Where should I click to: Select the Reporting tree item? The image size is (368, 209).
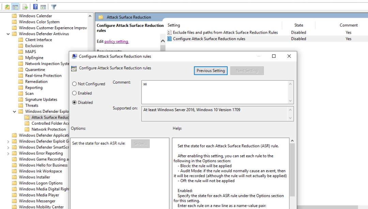click(x=34, y=88)
